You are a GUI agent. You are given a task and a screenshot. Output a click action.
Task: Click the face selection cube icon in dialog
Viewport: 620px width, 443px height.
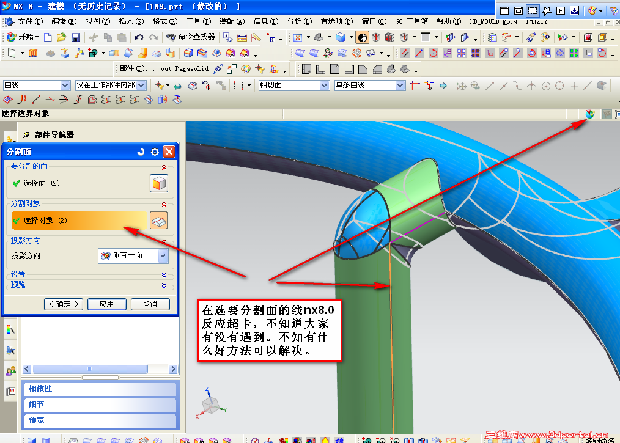coord(159,183)
